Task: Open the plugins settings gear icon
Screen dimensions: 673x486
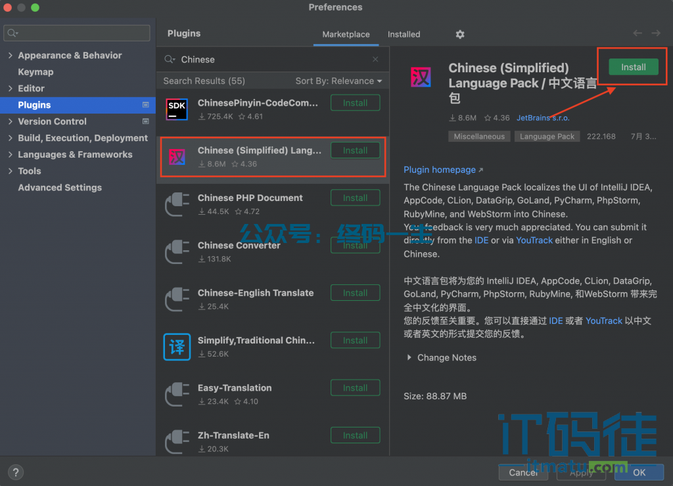Action: [x=460, y=34]
